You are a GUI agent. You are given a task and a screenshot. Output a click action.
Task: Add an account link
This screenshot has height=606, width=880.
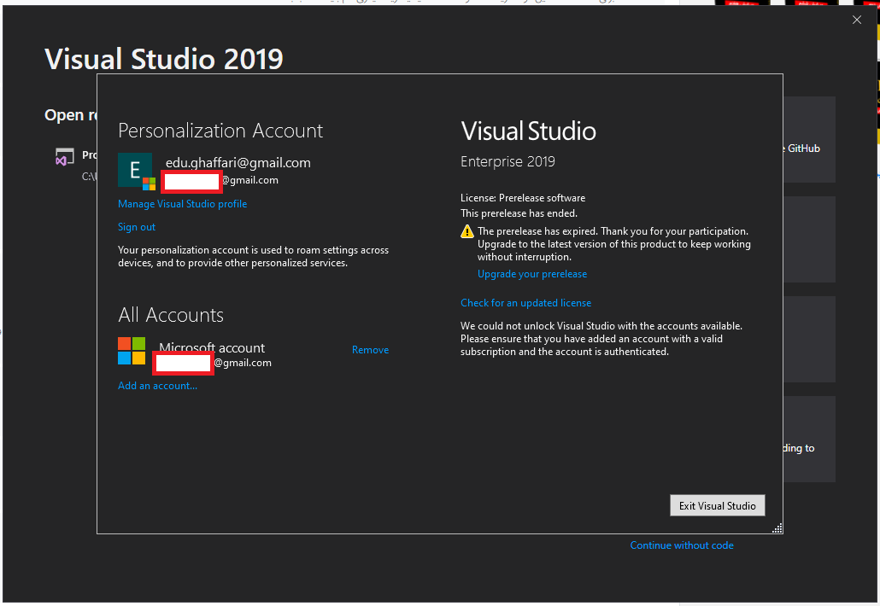tap(158, 386)
